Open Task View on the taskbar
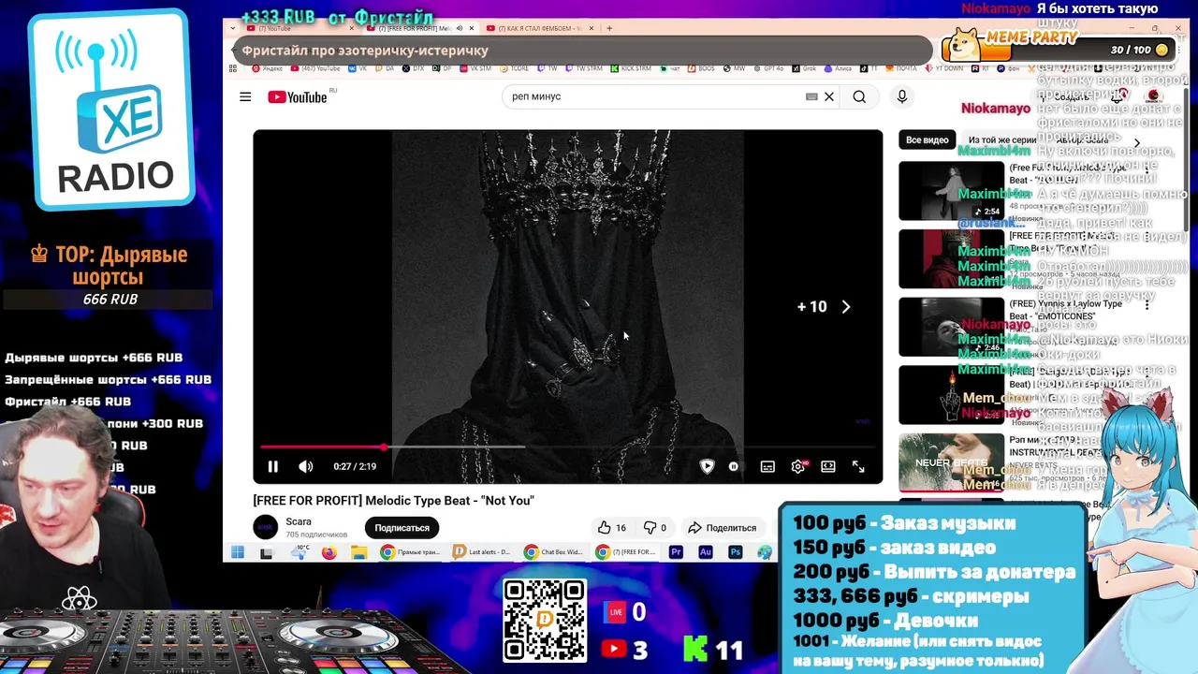 [267, 552]
